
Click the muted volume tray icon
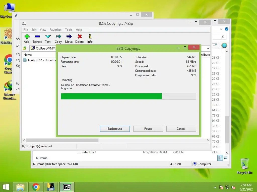233,187
